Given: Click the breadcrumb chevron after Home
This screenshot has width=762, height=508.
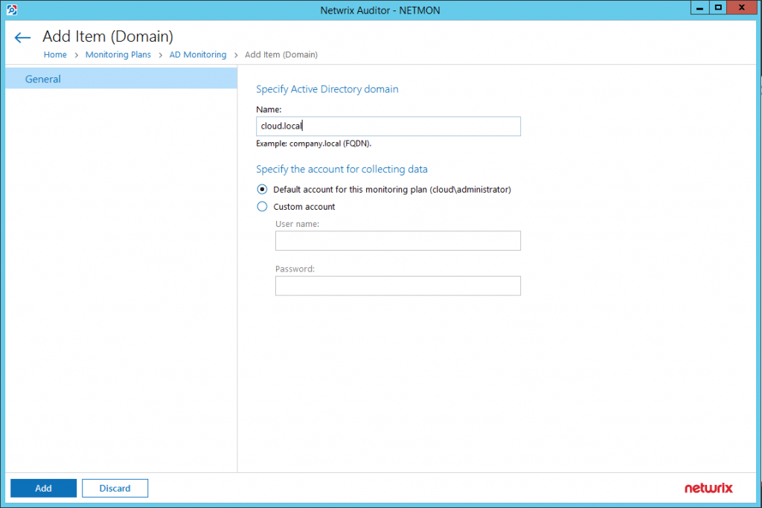Looking at the screenshot, I should pyautogui.click(x=77, y=55).
